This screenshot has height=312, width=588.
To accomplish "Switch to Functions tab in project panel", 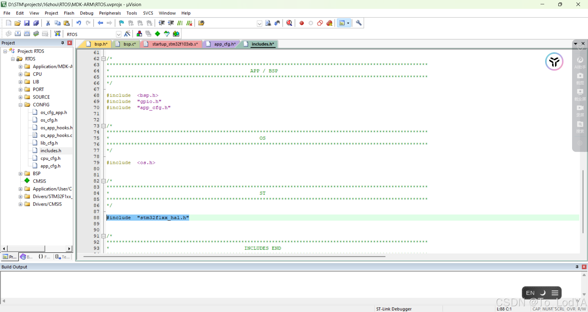I will pos(44,257).
